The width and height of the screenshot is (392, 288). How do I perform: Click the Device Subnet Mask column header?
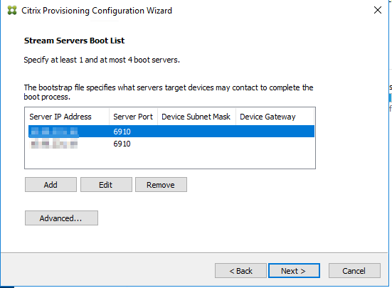click(x=196, y=117)
